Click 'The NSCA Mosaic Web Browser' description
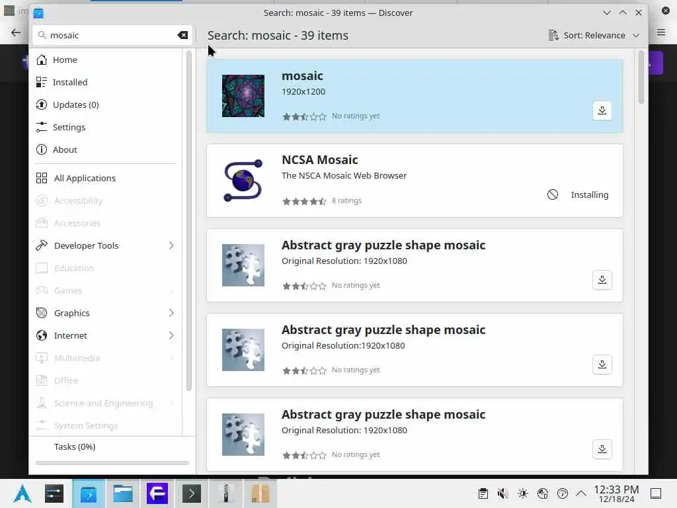Screen dimensions: 677x508 point(344,176)
